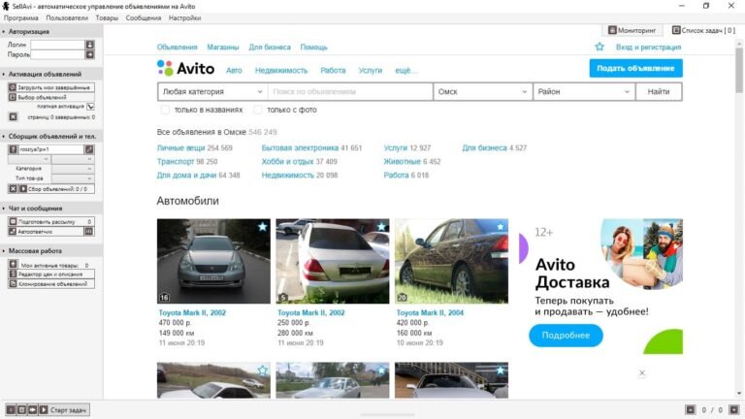Image resolution: width=745 pixels, height=419 pixels.
Task: Open the Настройки menu
Action: pyautogui.click(x=185, y=18)
